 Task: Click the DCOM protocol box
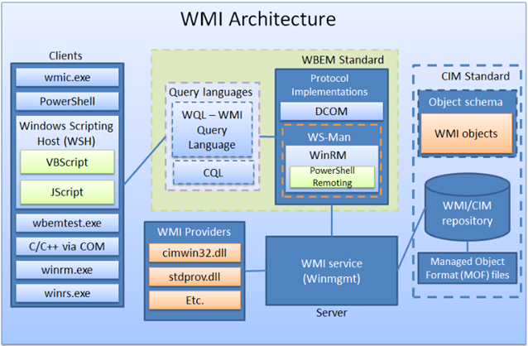332,111
